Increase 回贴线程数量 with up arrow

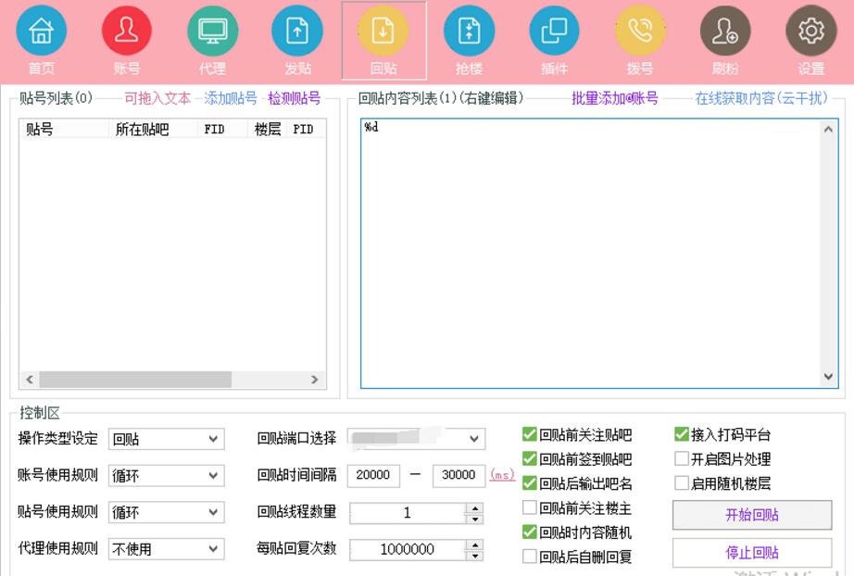[475, 508]
